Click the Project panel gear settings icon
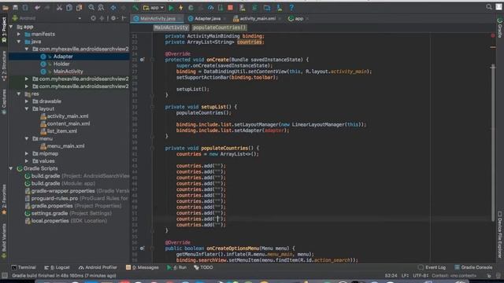504x283 pixels. pos(113,18)
